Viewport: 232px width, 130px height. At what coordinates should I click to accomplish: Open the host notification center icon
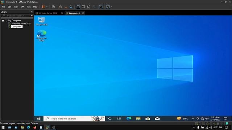click(226, 127)
